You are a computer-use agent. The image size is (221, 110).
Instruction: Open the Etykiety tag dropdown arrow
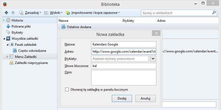click(153, 59)
